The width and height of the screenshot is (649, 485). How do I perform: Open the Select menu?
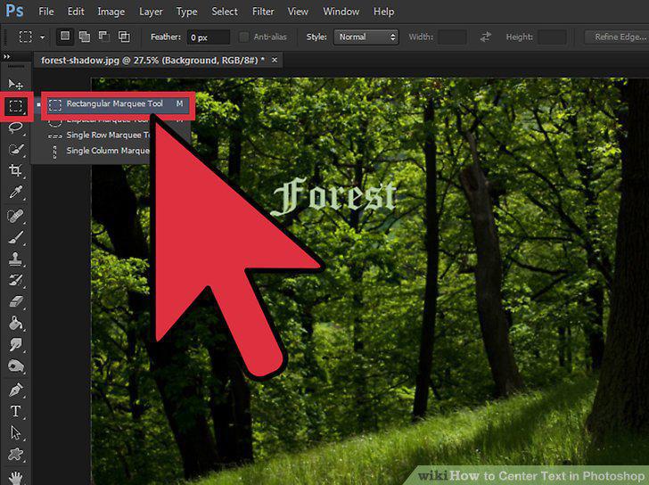click(x=225, y=12)
